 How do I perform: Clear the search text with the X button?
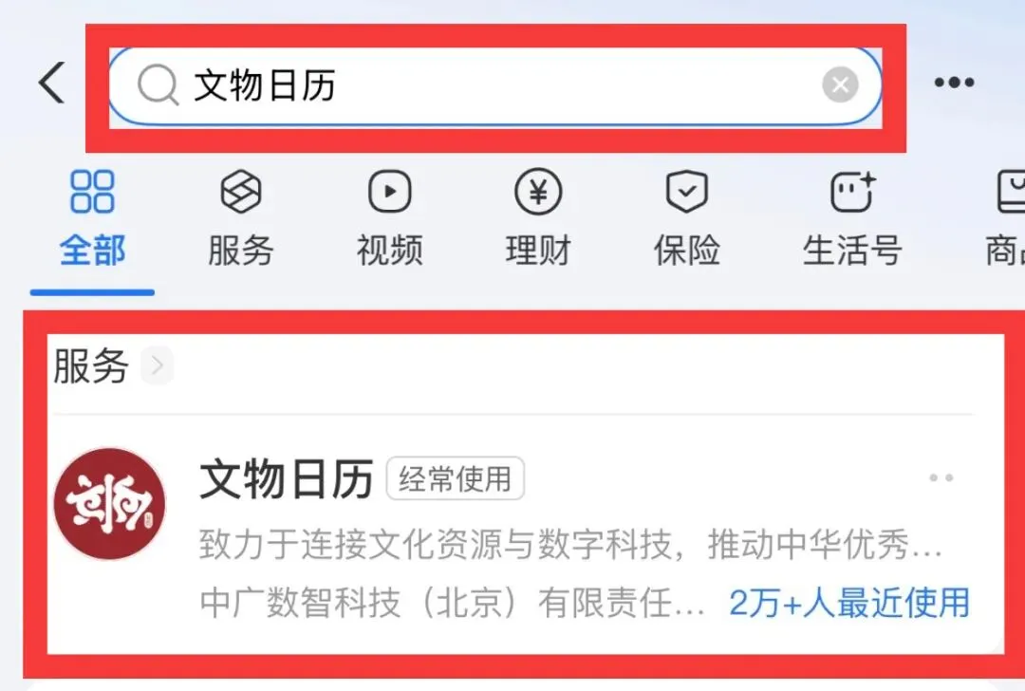[x=840, y=84]
